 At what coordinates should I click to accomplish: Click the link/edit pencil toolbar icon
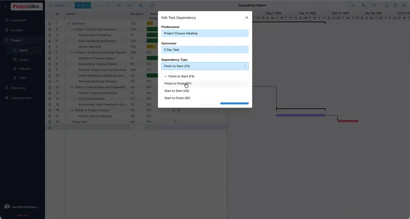pyautogui.click(x=152, y=5)
